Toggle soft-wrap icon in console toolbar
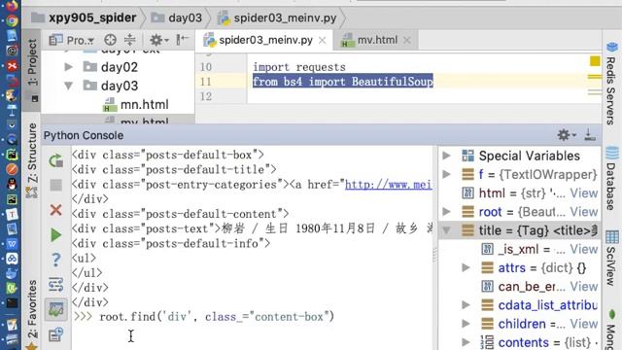The height and width of the screenshot is (350, 622). (x=56, y=285)
